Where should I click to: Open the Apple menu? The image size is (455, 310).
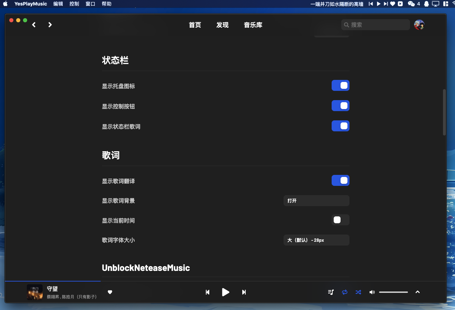[5, 4]
